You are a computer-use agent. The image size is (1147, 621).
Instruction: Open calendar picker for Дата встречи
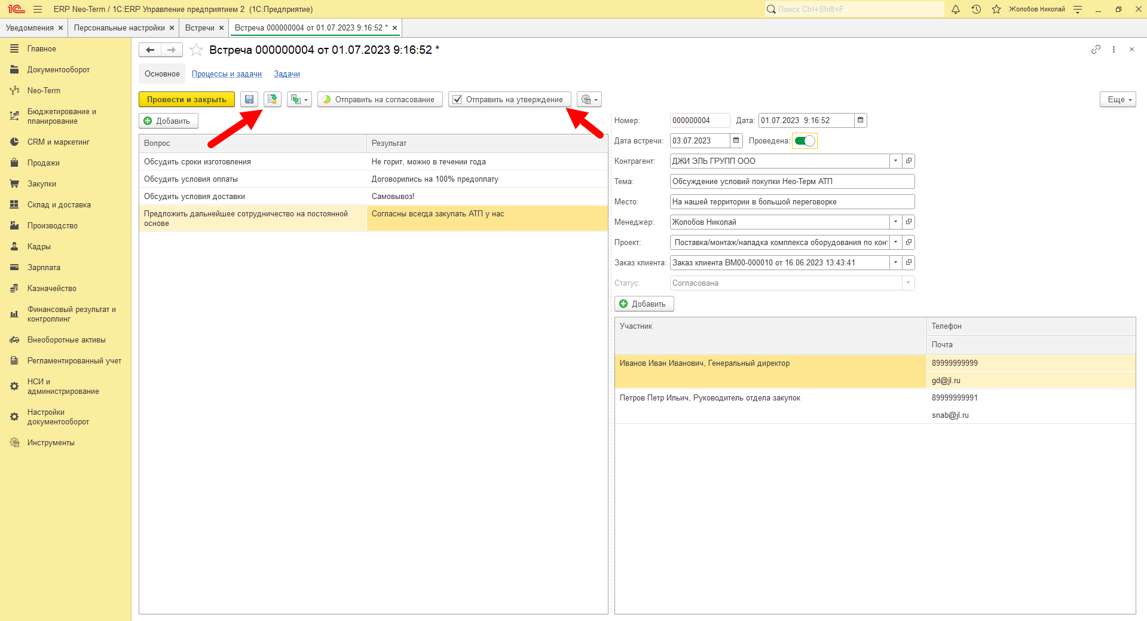736,140
